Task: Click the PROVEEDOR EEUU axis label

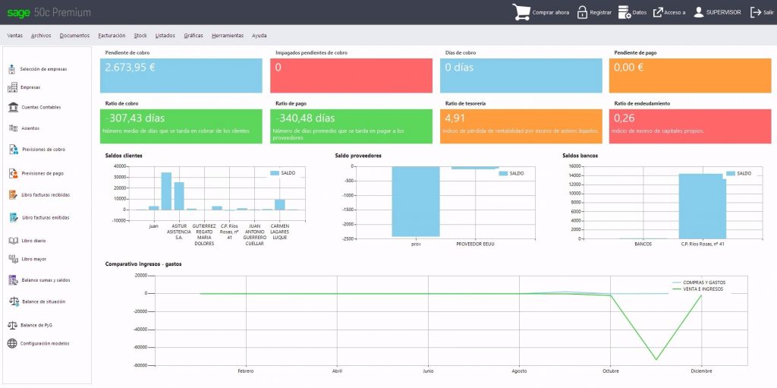Action: (475, 244)
